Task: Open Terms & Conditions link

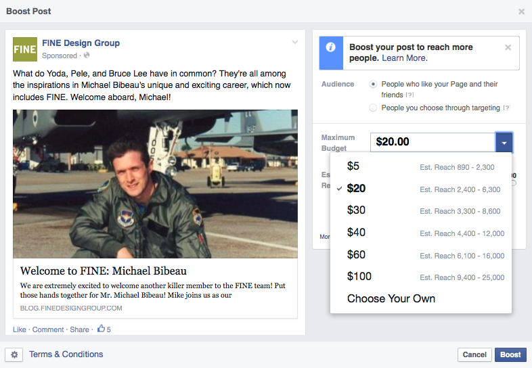Action: [x=66, y=354]
